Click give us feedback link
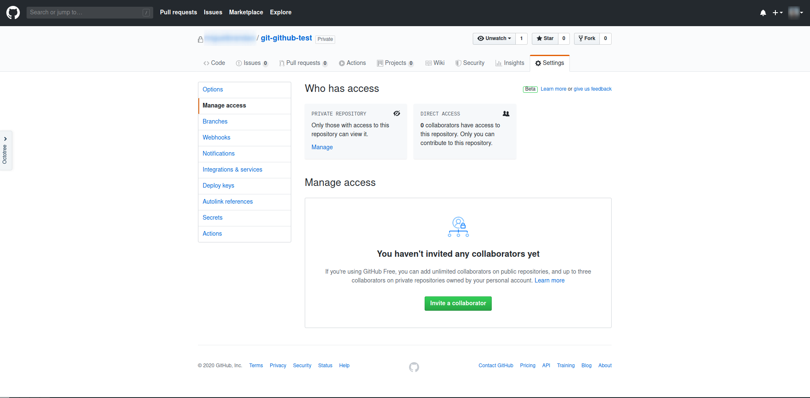This screenshot has height=398, width=810. point(593,89)
